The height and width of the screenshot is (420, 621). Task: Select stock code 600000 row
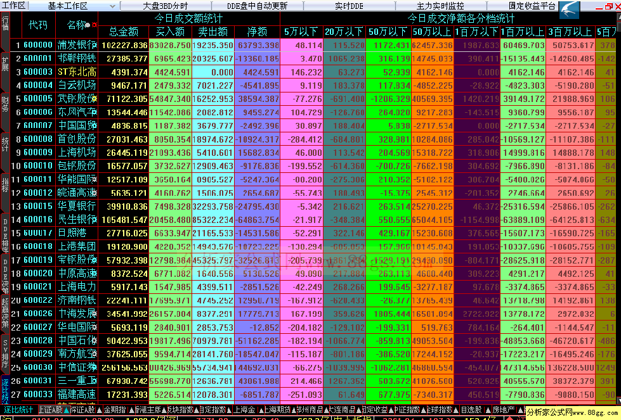[38, 45]
